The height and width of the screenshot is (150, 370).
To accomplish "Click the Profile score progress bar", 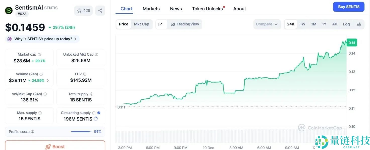I will click(x=81, y=132).
